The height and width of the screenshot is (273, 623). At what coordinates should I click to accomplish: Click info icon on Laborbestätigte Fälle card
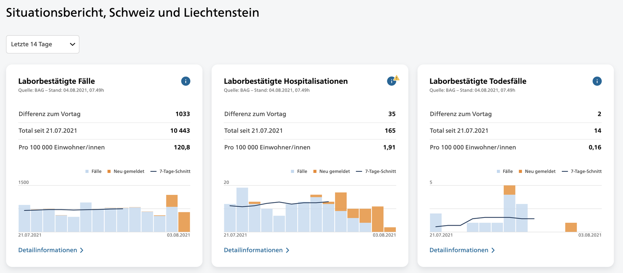point(185,81)
